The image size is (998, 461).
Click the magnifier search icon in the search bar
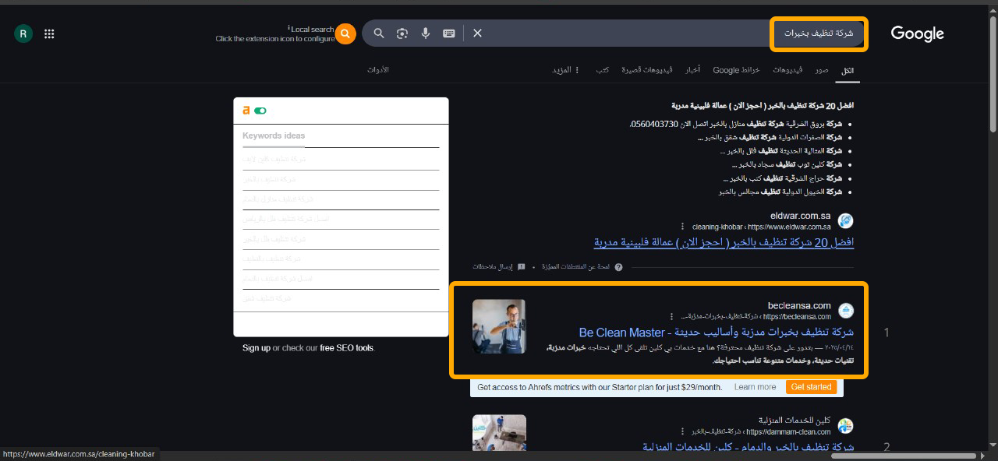[x=379, y=33]
